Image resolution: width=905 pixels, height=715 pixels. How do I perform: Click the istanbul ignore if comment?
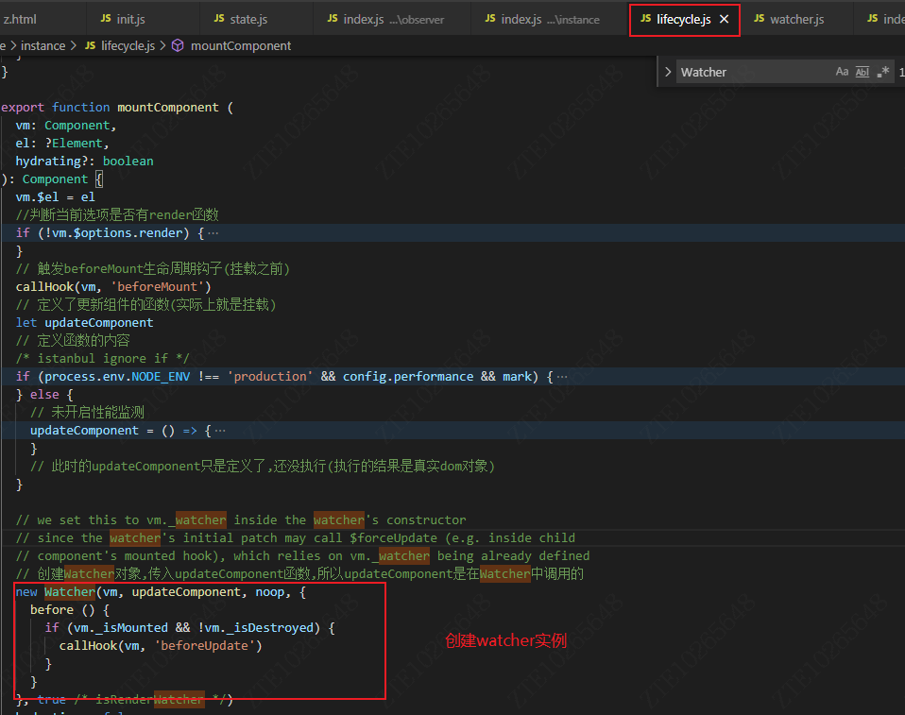pos(102,358)
